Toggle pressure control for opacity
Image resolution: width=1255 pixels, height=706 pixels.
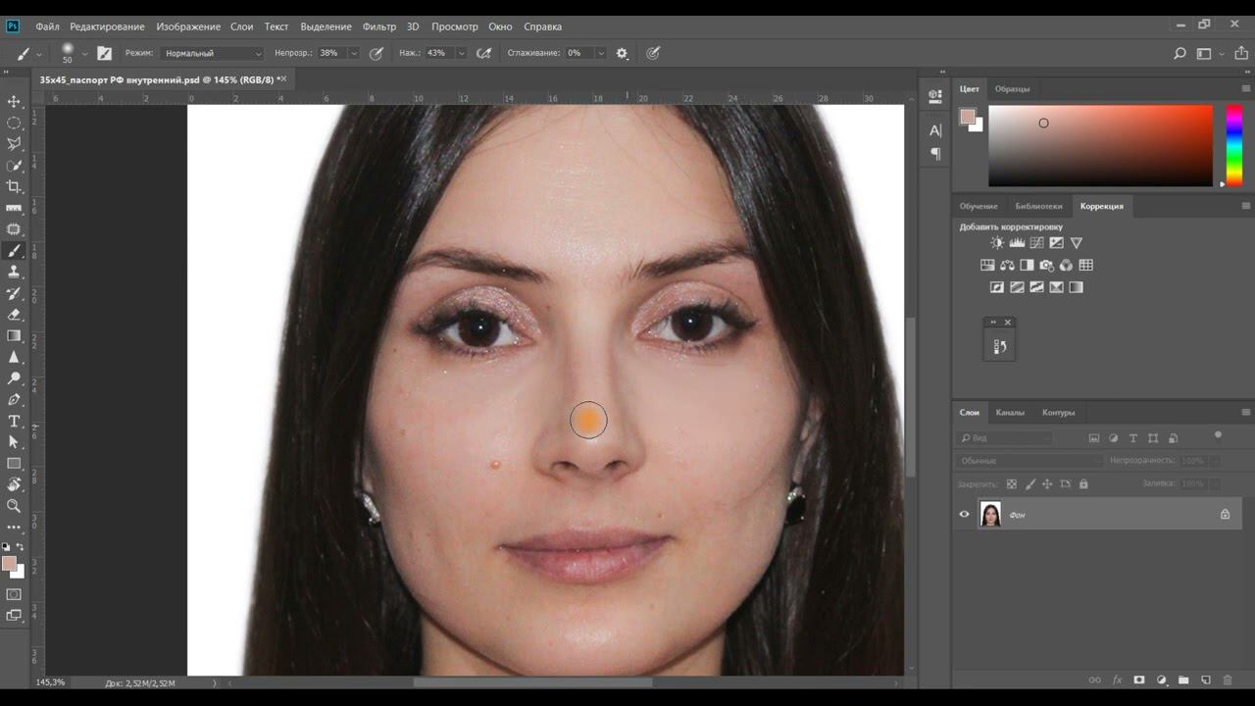coord(376,53)
